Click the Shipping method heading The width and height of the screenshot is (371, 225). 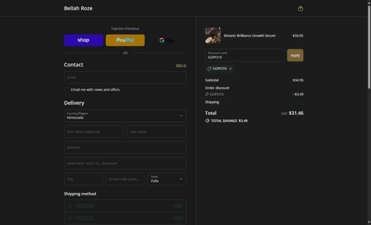80,194
